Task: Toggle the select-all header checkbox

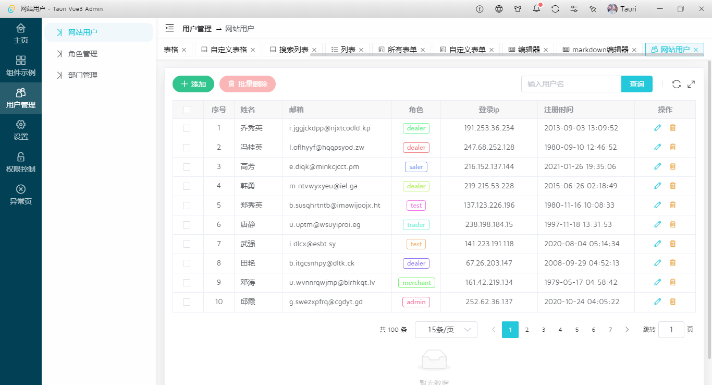Action: (187, 110)
